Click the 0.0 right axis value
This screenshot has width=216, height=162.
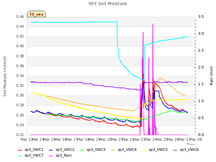tap(201, 135)
